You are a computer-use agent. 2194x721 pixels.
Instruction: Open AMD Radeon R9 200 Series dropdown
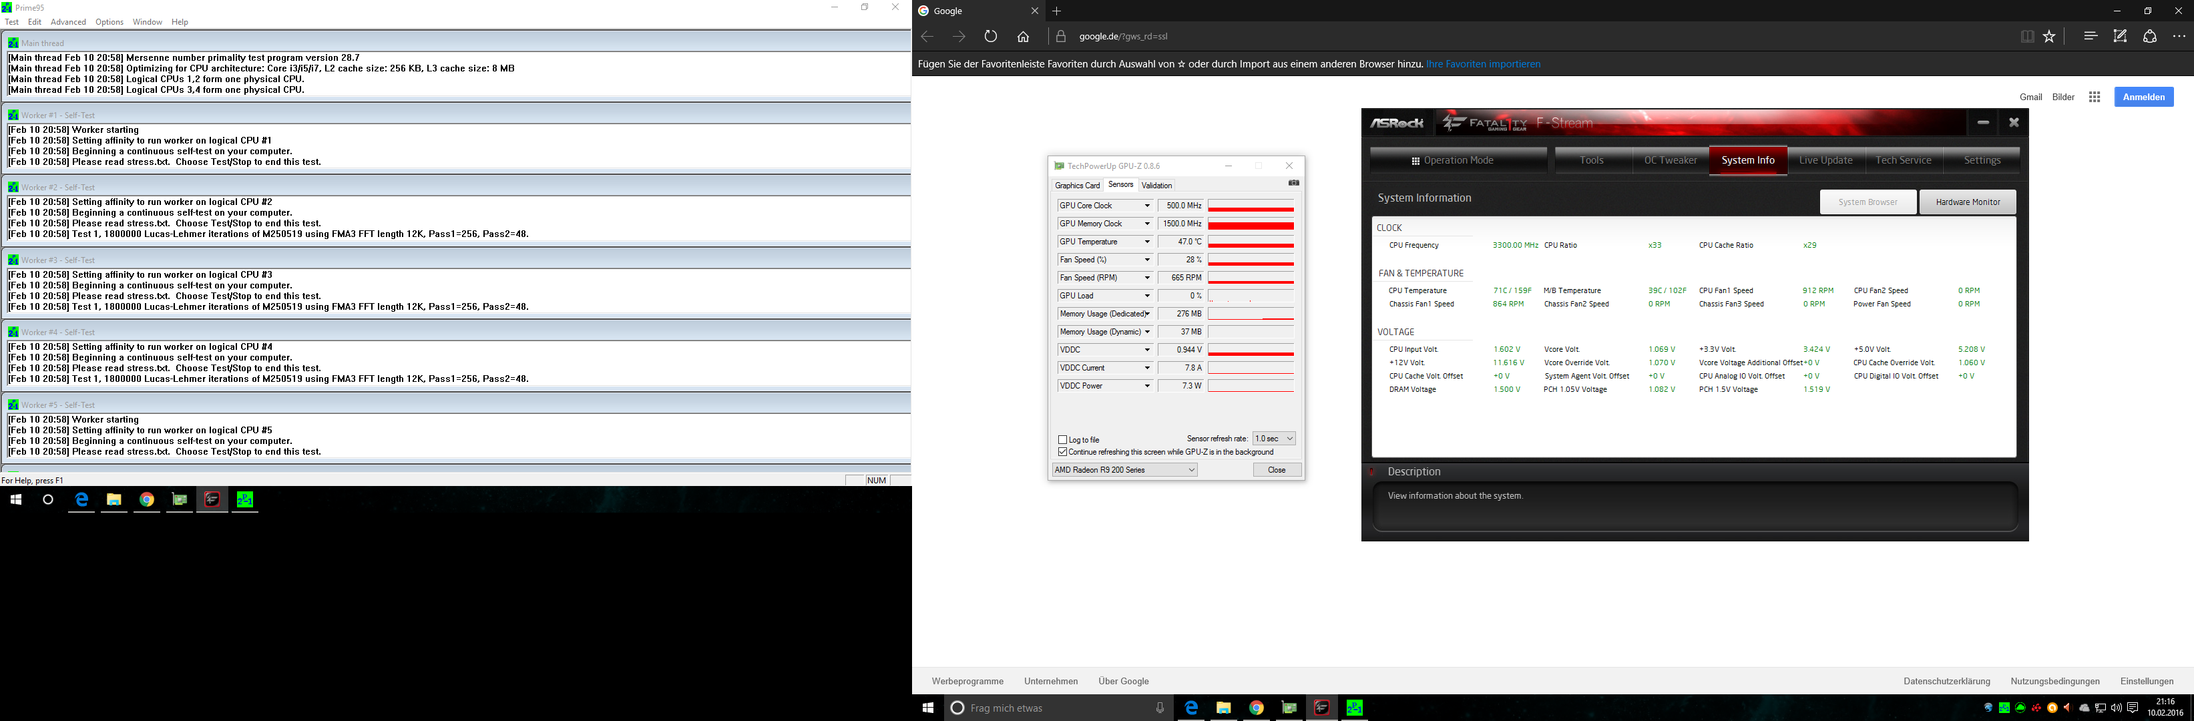(1124, 470)
